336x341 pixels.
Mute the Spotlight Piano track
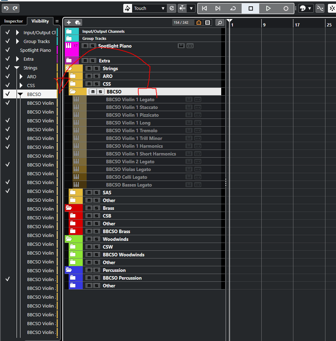(85, 46)
